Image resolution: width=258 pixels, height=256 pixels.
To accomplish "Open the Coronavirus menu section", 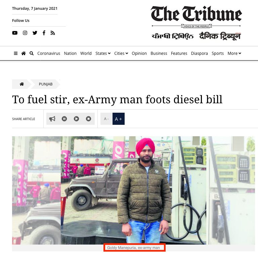I will [49, 53].
